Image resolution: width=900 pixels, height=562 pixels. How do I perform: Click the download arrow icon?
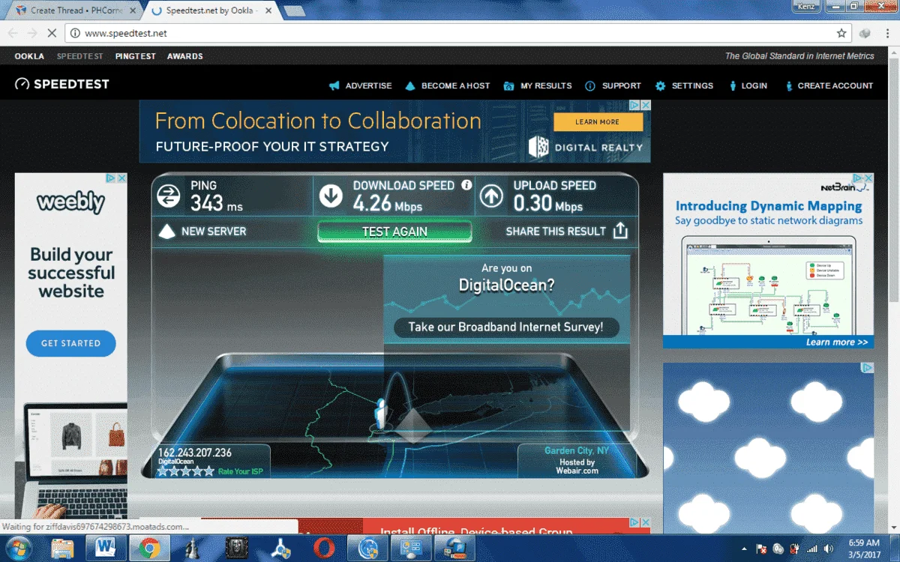click(331, 196)
